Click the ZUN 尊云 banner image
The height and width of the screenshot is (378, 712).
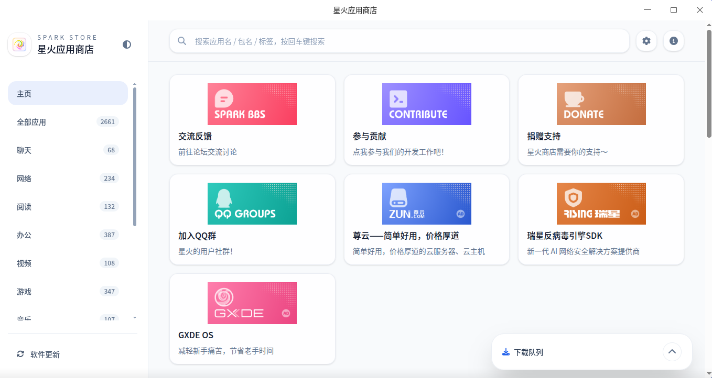(x=427, y=204)
